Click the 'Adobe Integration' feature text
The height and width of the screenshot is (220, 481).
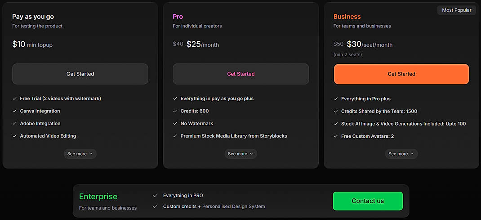click(x=40, y=123)
